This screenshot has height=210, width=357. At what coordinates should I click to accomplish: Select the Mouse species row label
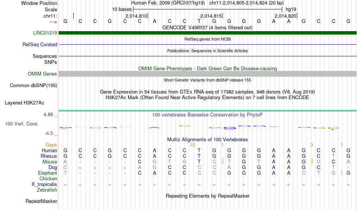click(x=50, y=162)
